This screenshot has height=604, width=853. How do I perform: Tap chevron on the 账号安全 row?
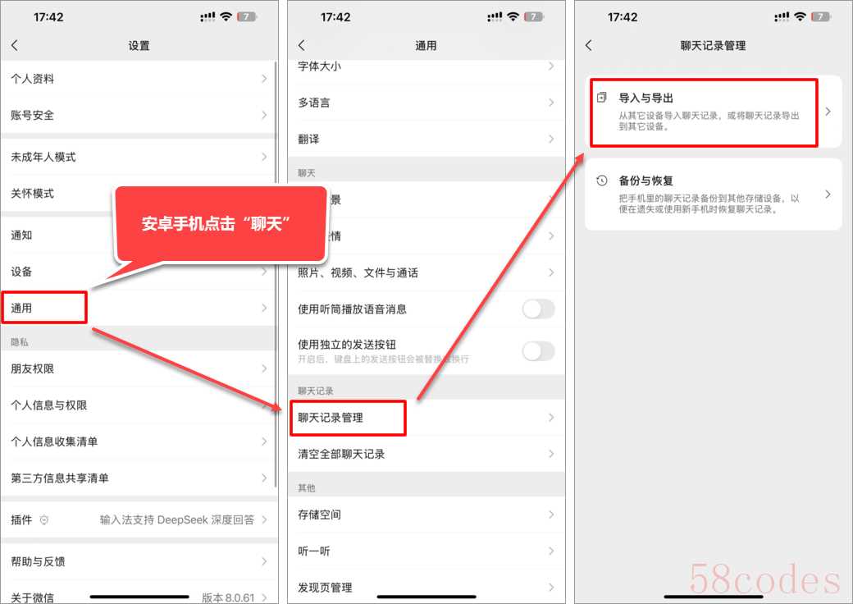[264, 115]
